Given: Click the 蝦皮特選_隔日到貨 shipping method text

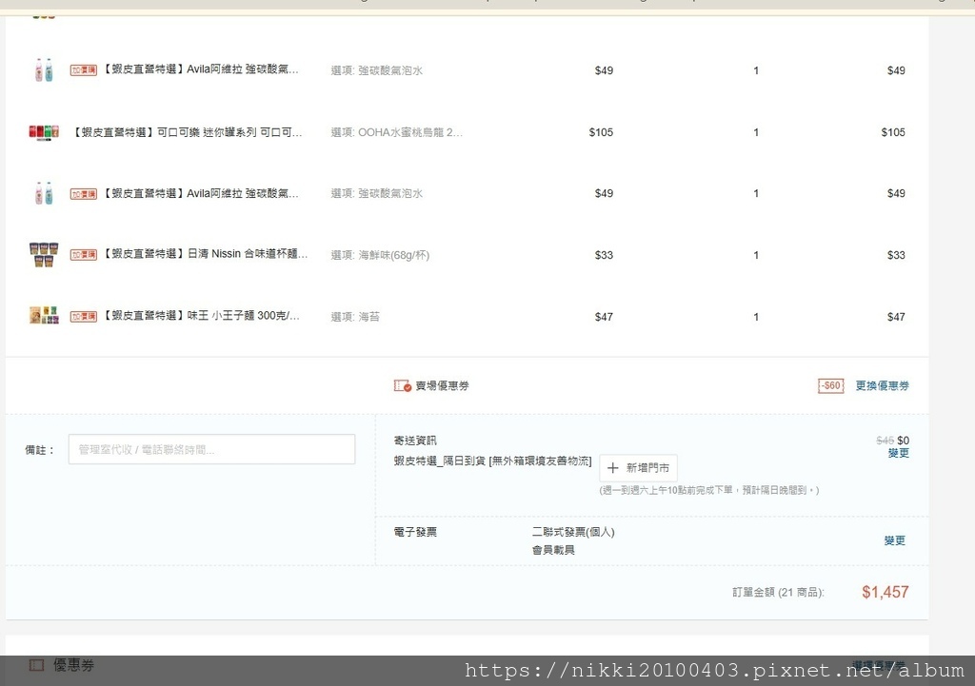Looking at the screenshot, I should pos(492,461).
